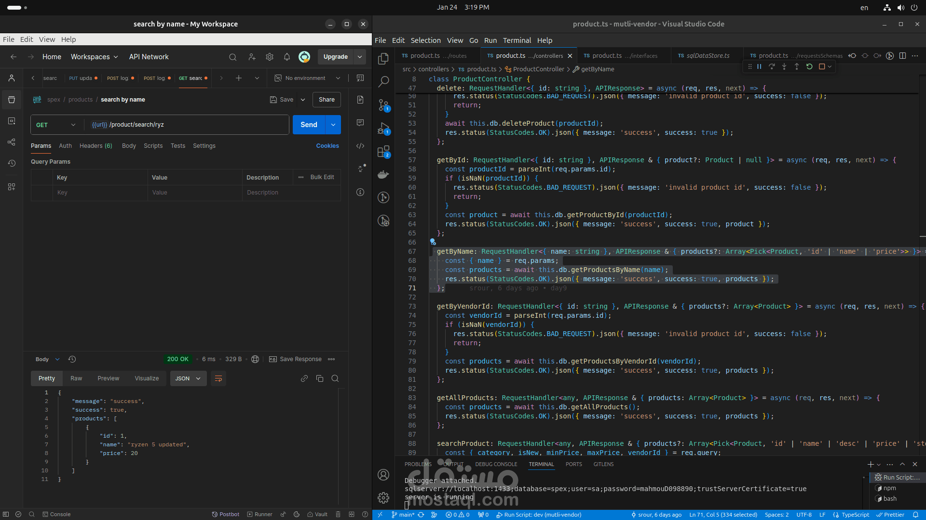Screen dimensions: 926x520
Task: Switch to the Headers (6) tab
Action: click(95, 146)
